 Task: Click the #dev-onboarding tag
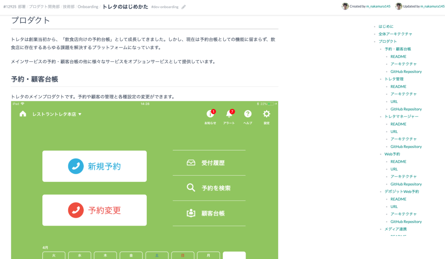[165, 7]
